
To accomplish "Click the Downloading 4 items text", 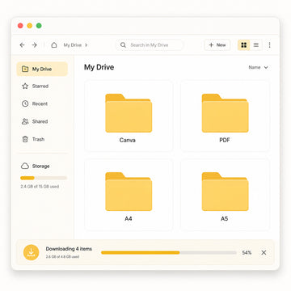I will [69, 249].
